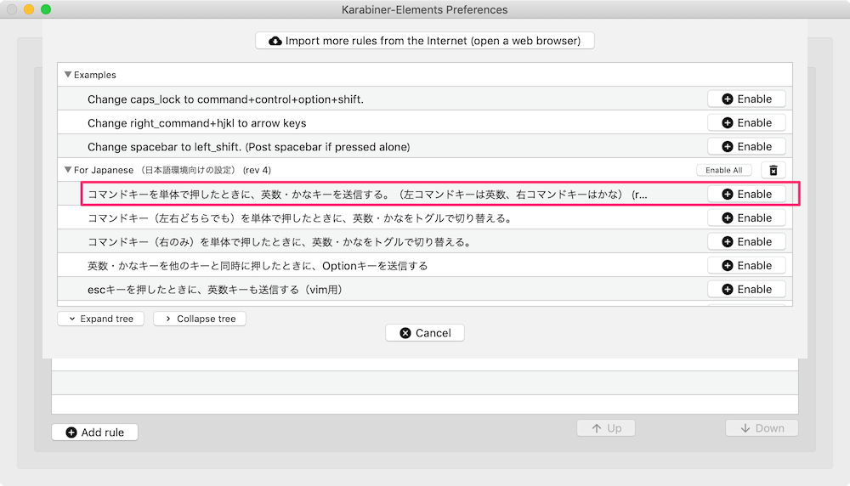The image size is (850, 486).
Task: Enable the right_command+hjkl to arrow keys rule
Action: 746,123
